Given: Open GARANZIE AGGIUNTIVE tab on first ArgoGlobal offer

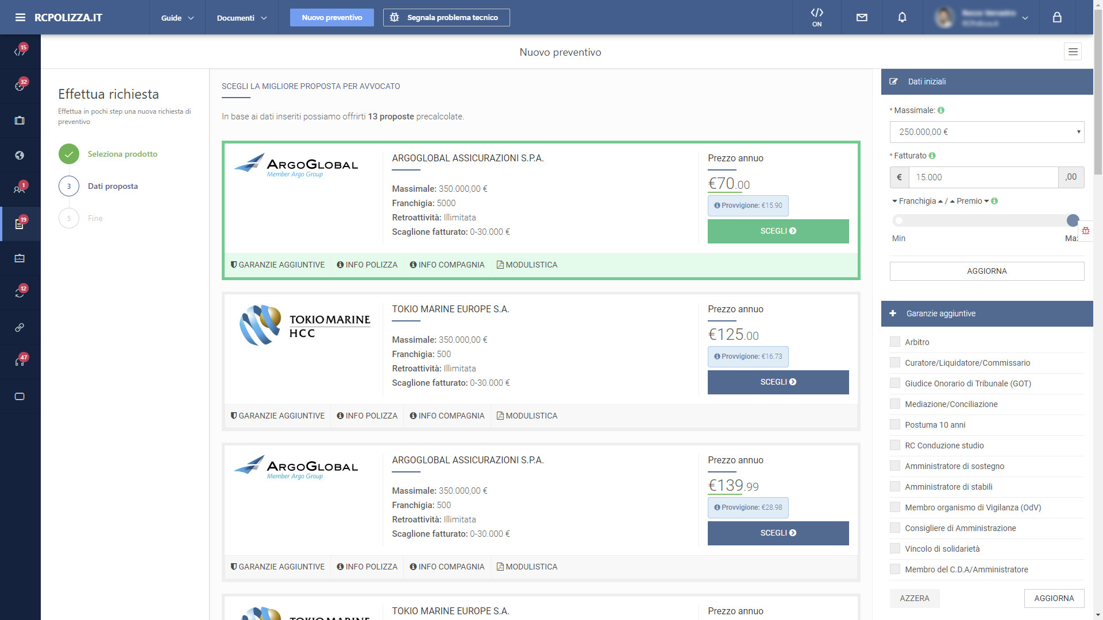Looking at the screenshot, I should (x=277, y=265).
